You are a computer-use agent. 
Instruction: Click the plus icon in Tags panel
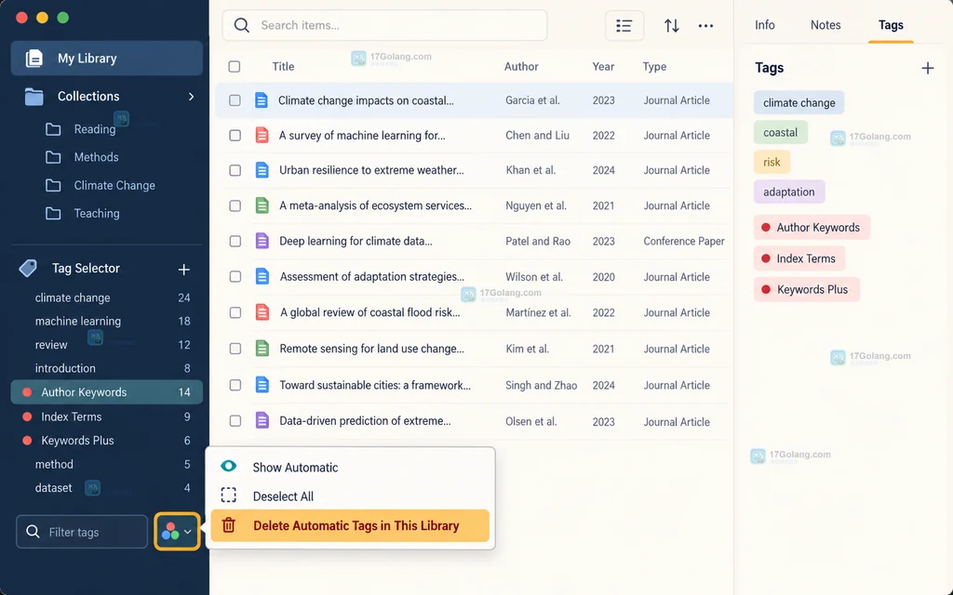click(x=928, y=68)
